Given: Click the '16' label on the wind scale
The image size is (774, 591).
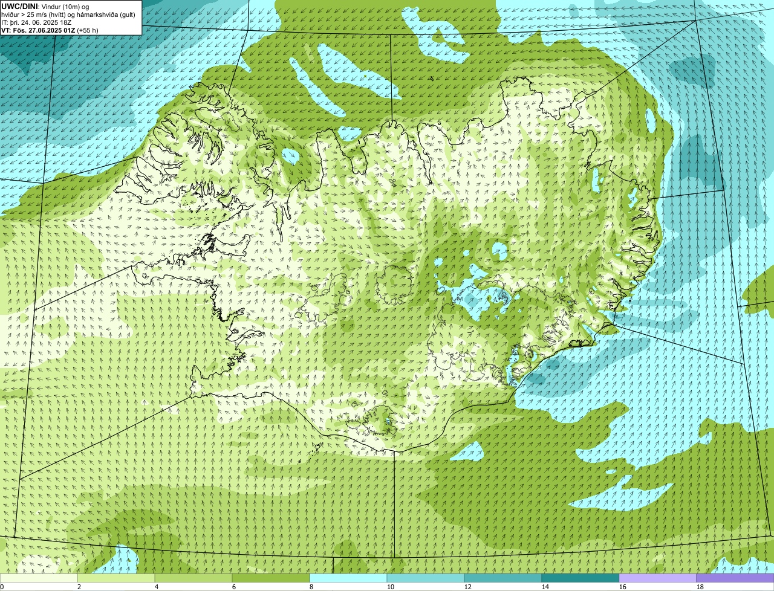Looking at the screenshot, I should pyautogui.click(x=623, y=587).
